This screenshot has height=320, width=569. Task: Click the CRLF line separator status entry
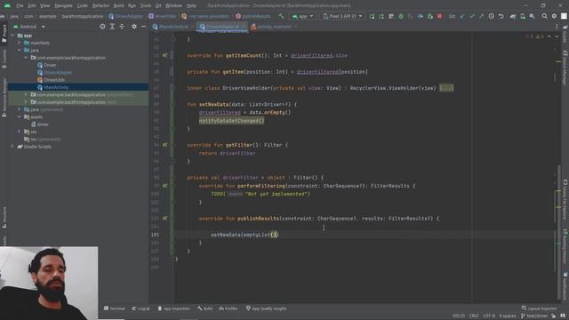click(474, 316)
